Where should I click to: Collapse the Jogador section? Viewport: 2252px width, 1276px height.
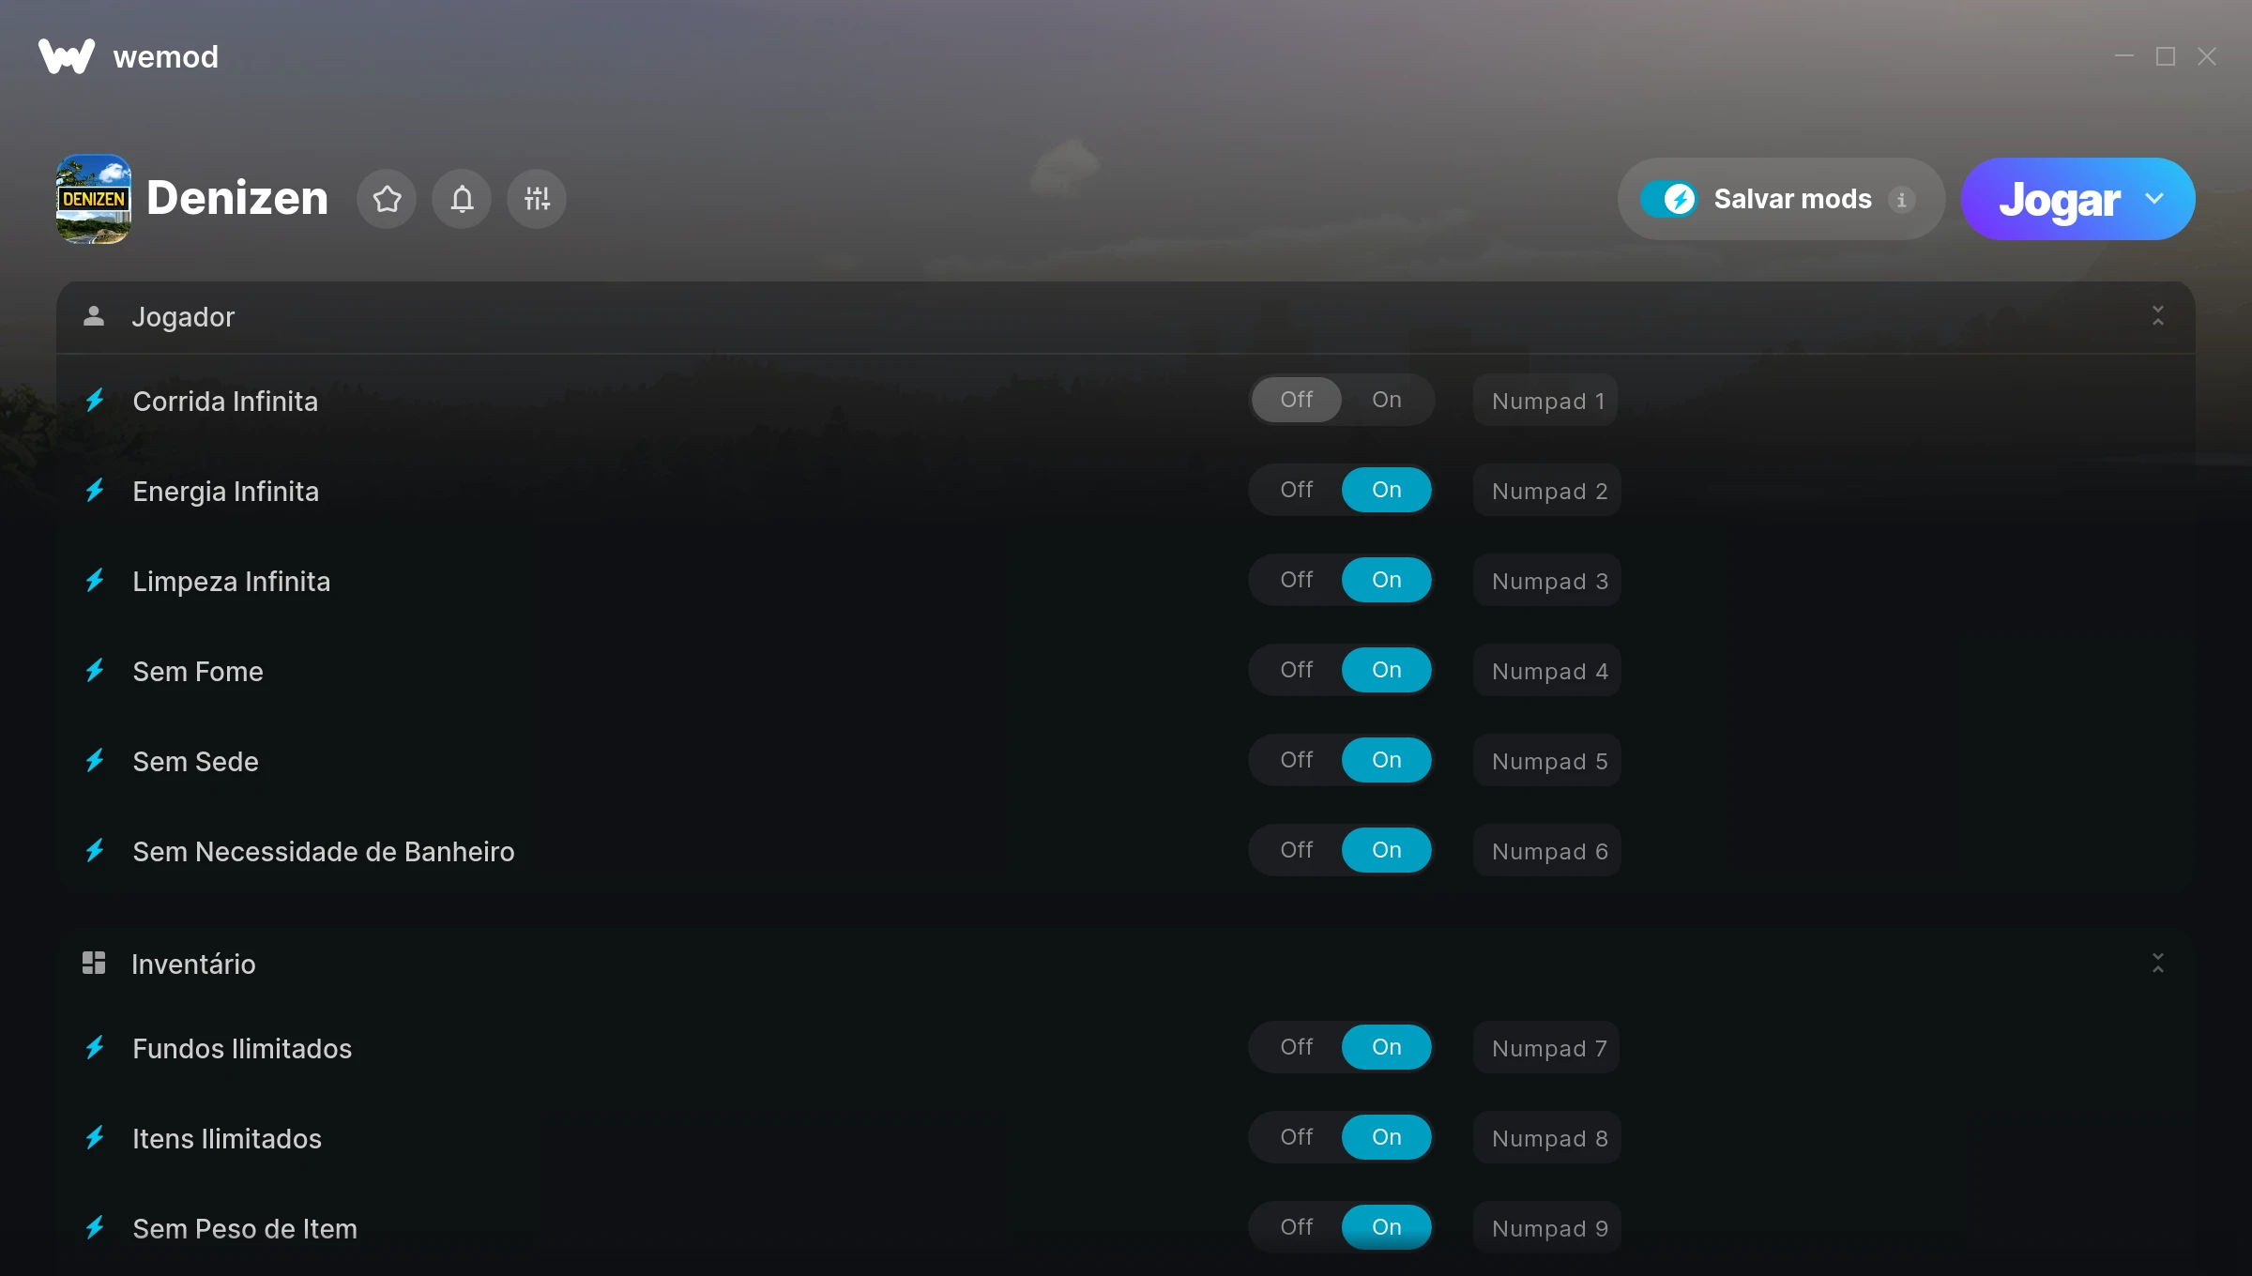tap(2158, 316)
